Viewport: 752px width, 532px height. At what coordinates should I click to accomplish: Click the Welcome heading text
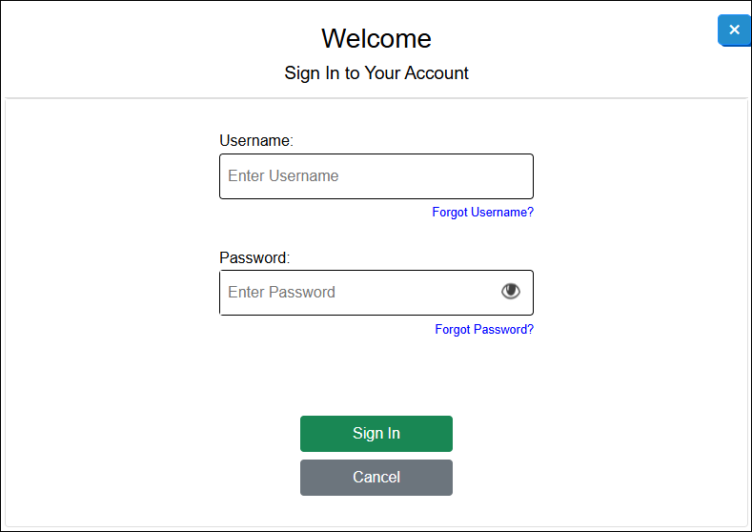(x=376, y=38)
